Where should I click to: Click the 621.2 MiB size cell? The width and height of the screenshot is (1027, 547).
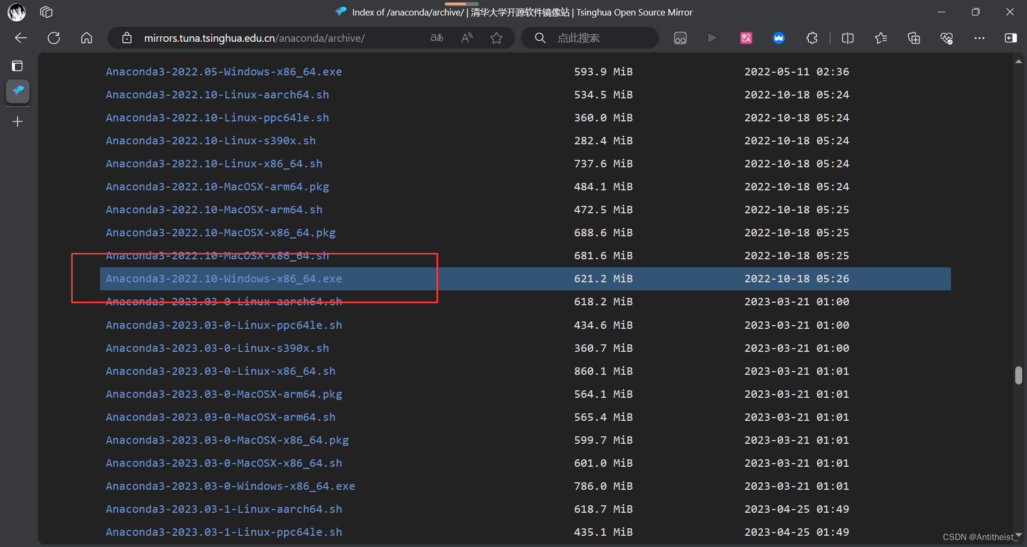603,279
